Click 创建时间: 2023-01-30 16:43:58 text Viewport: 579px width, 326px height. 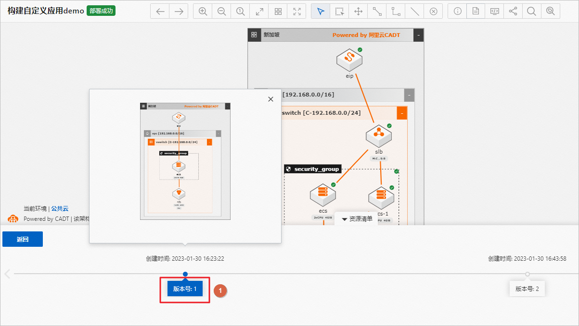(527, 259)
